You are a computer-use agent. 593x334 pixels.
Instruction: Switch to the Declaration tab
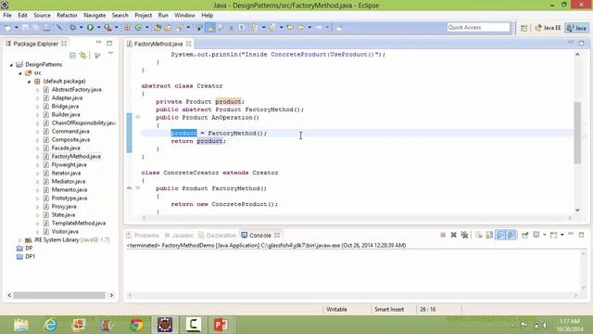(217, 235)
